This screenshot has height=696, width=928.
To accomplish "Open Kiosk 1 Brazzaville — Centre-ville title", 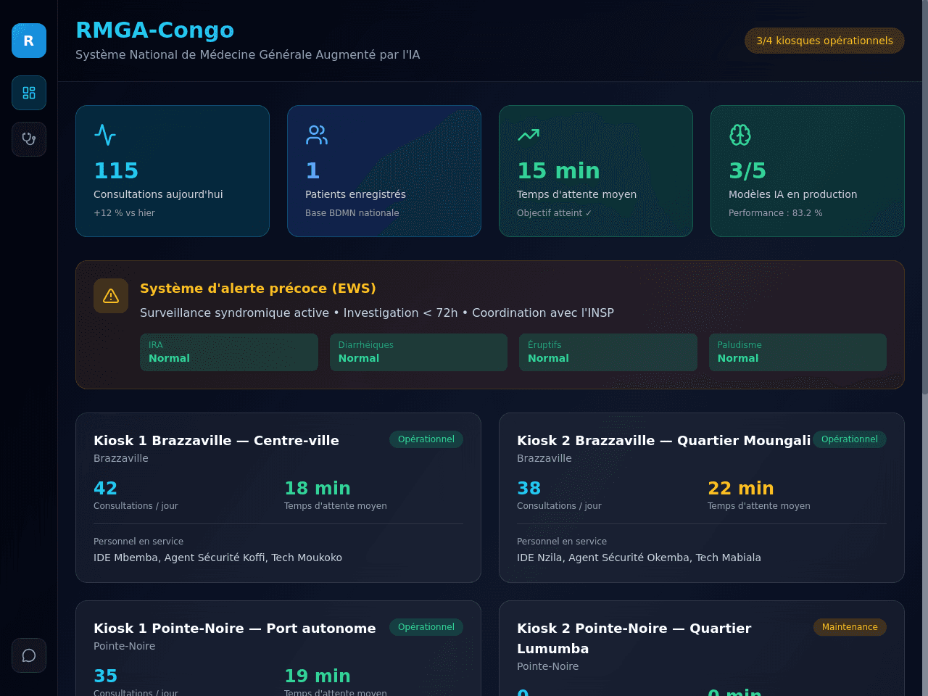I will coord(216,440).
